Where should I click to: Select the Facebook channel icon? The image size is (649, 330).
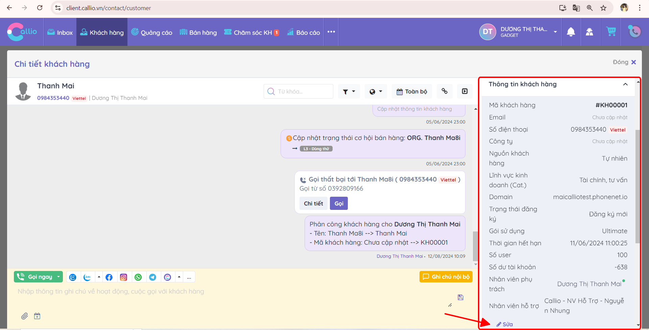109,277
